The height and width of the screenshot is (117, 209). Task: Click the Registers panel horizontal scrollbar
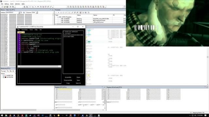pos(79,110)
